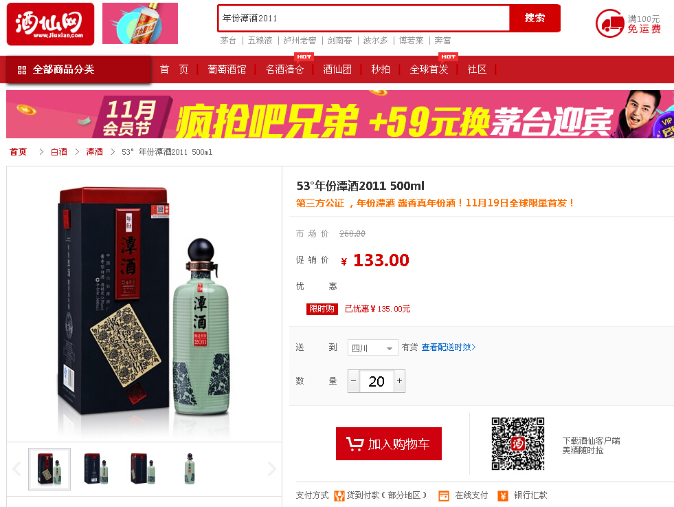Add item with 加入购物车 button
Screen dimensions: 674x507
click(389, 444)
